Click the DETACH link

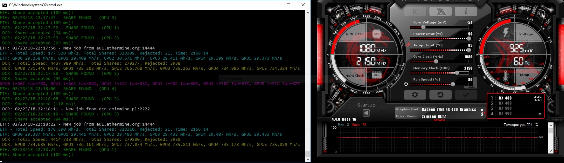coord(439,120)
